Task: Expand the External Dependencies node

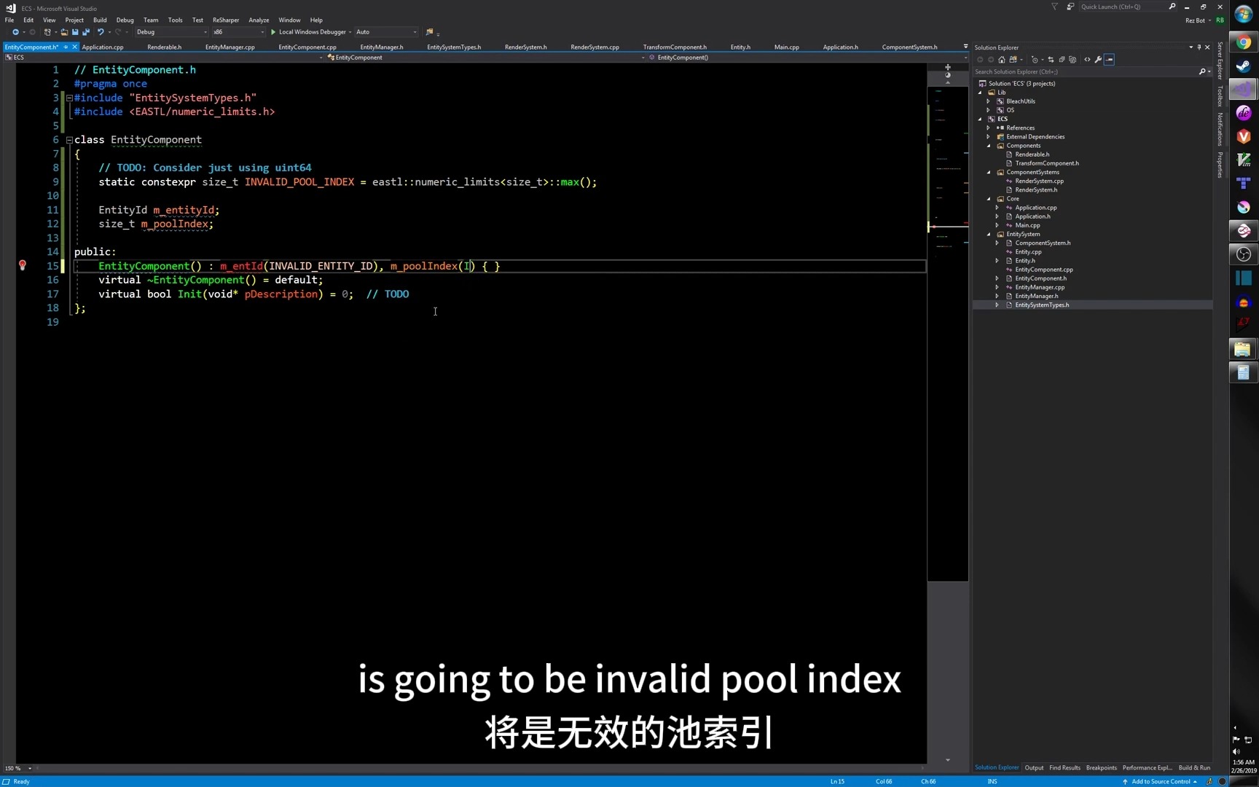Action: click(x=988, y=136)
